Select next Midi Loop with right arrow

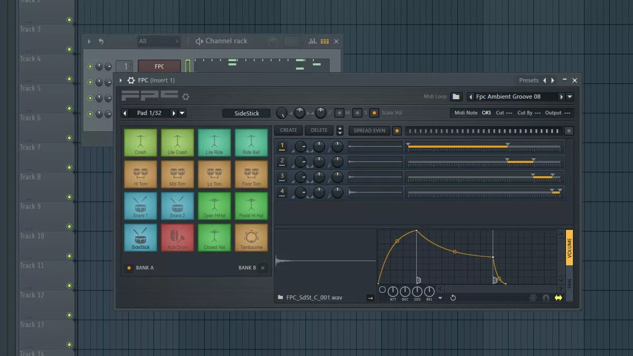(x=561, y=97)
